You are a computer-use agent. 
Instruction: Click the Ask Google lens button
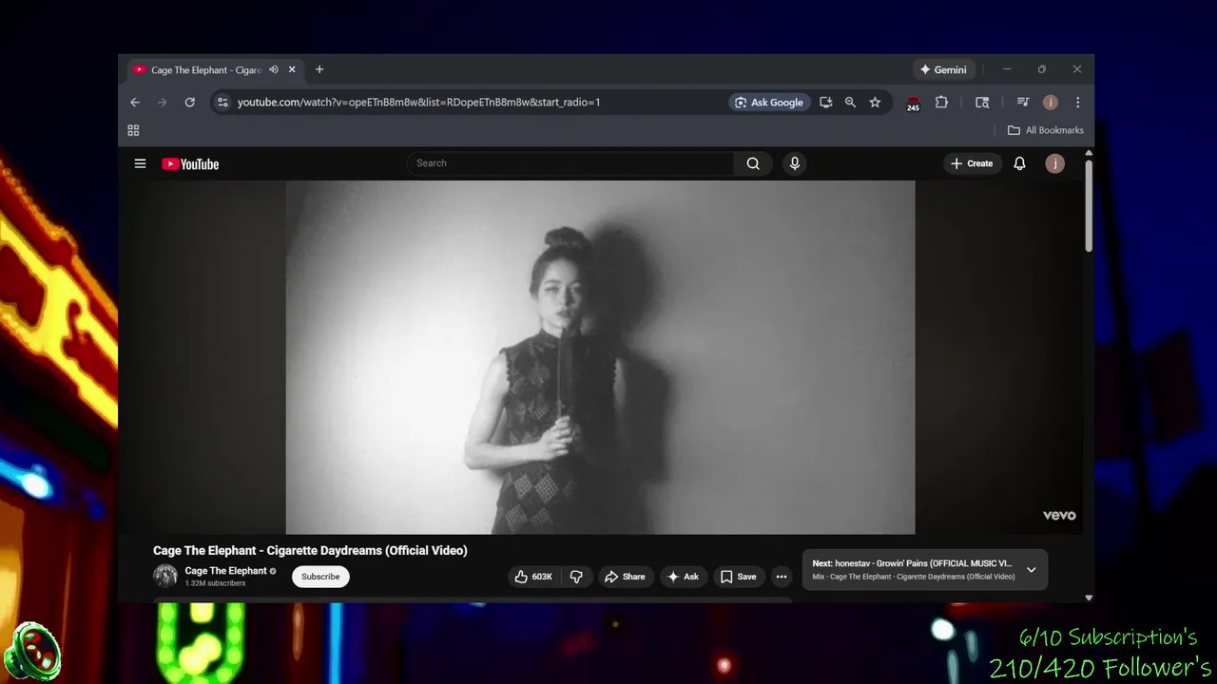tap(769, 103)
